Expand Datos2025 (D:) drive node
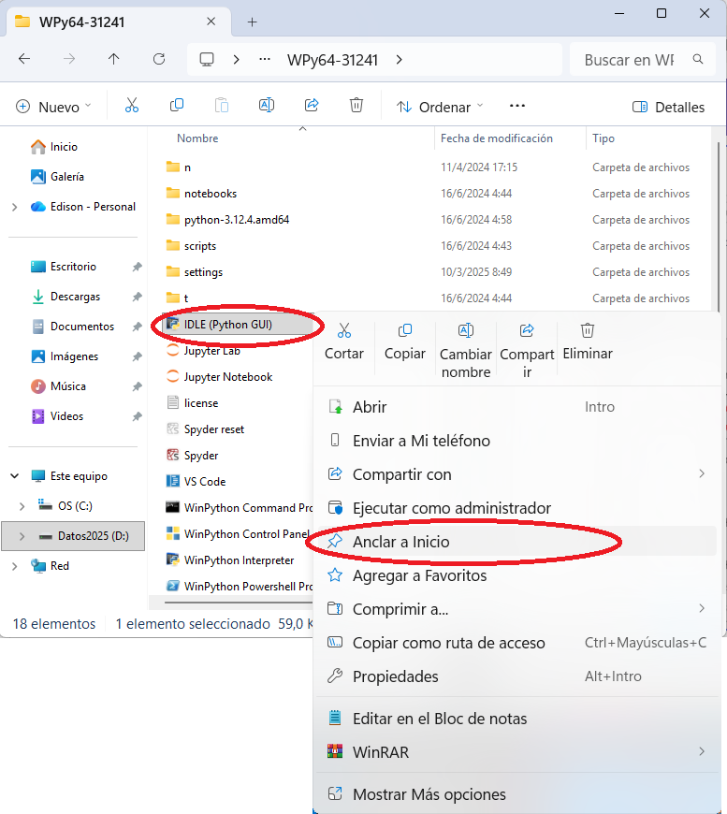This screenshot has width=727, height=814. 22,536
